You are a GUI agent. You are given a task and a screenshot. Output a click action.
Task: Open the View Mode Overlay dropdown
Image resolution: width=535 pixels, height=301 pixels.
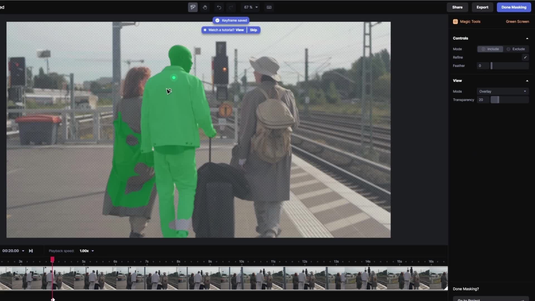[503, 91]
